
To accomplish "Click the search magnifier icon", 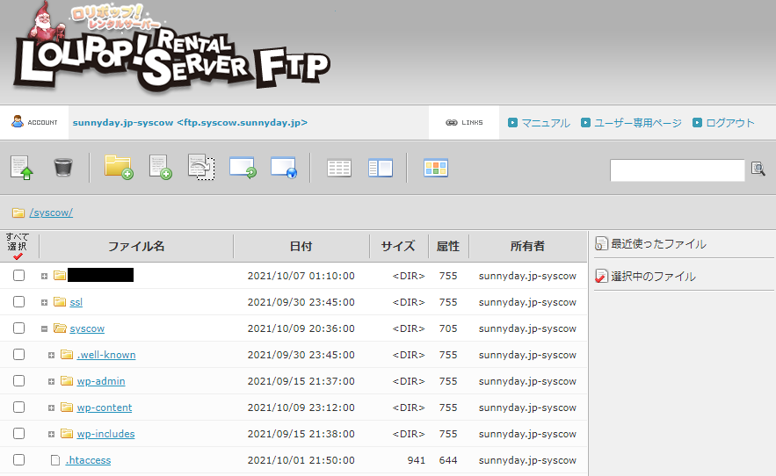I will pos(758,169).
